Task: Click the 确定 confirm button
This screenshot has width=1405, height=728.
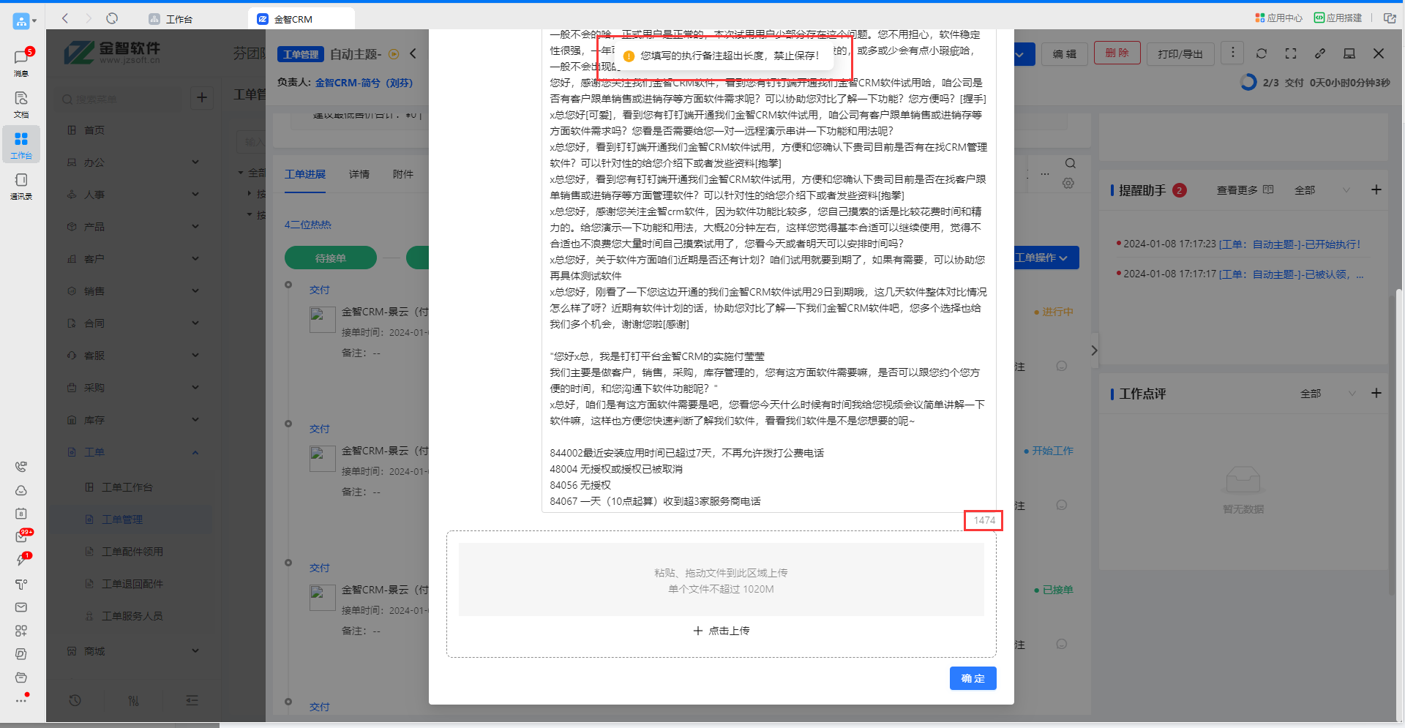Action: (x=973, y=678)
